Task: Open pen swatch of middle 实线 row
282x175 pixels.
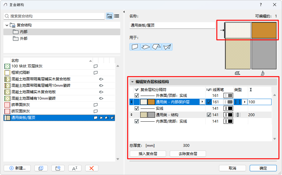Action: coord(228,108)
